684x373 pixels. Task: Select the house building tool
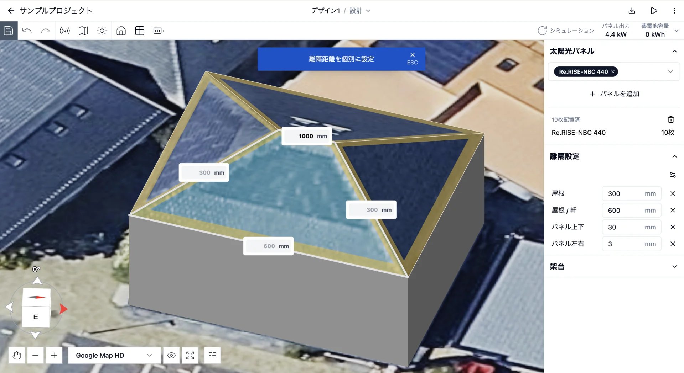(121, 31)
